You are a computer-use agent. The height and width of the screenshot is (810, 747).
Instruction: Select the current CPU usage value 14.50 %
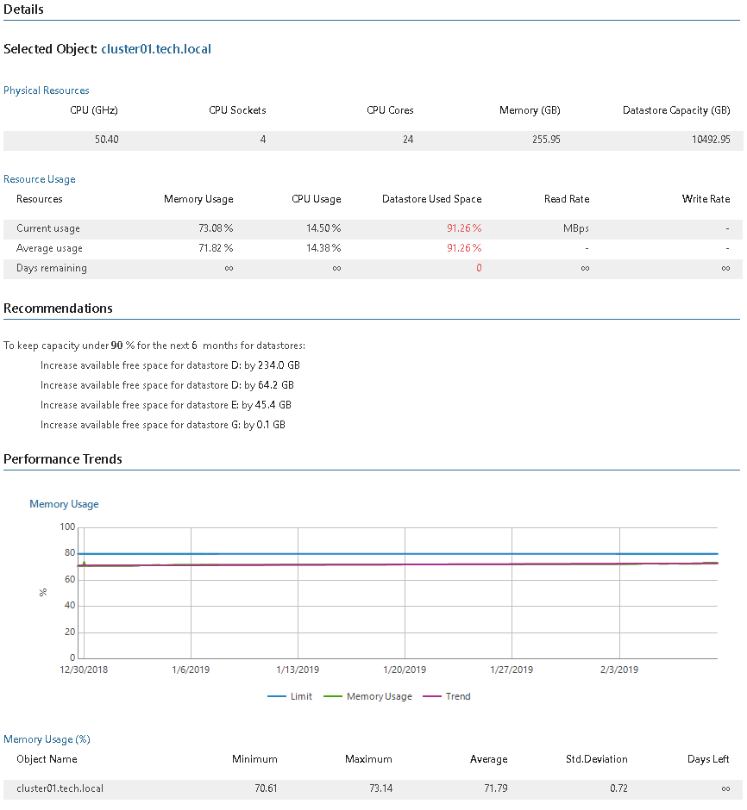tap(323, 228)
